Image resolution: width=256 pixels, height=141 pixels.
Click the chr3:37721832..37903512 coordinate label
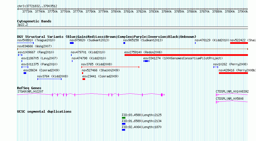tap(37, 6)
